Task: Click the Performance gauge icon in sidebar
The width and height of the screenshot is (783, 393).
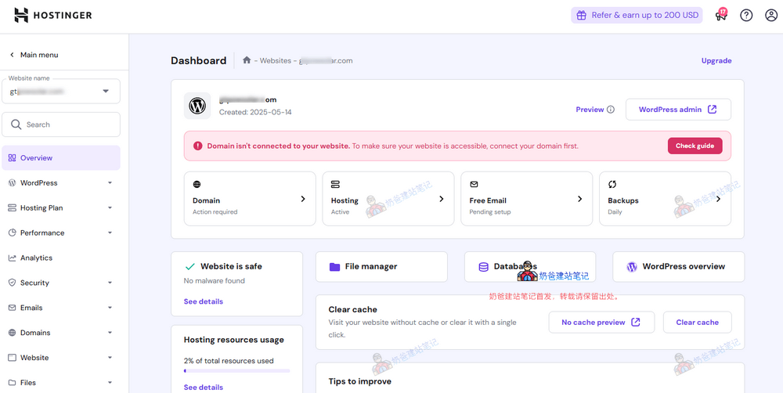Action: [12, 233]
